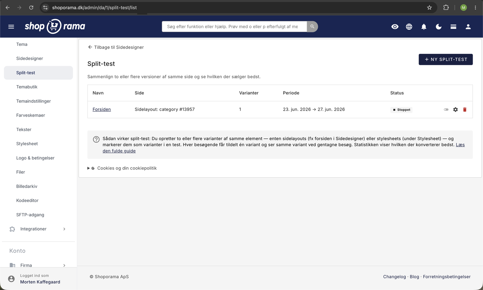Open Chrome three-dot menu

475,7
